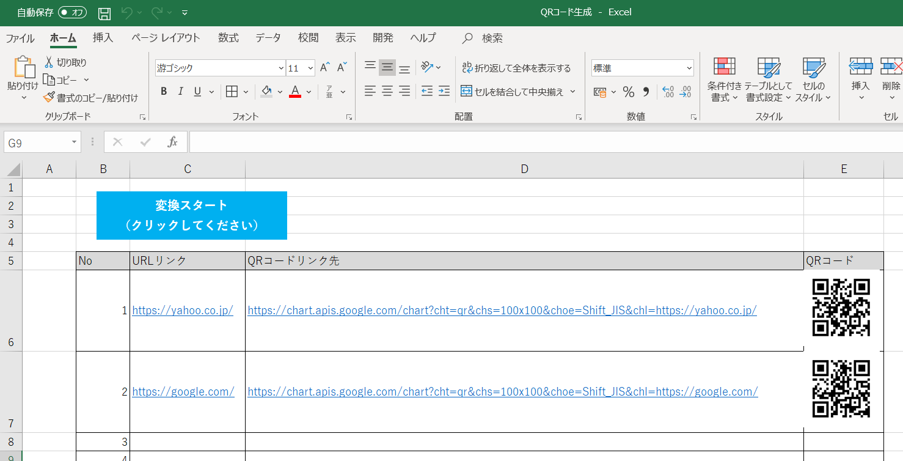Click decrease indent icon
The height and width of the screenshot is (461, 903).
(427, 91)
